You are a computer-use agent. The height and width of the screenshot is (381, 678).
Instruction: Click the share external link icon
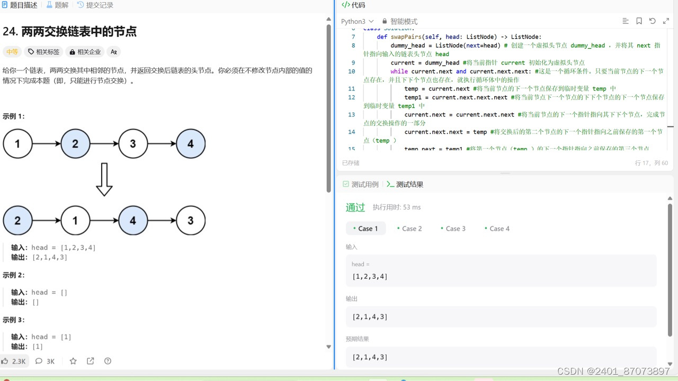click(x=91, y=361)
